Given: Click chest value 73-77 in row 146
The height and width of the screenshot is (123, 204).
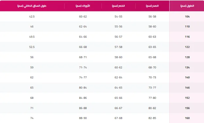Looking at the screenshot, I should (x=152, y=88).
